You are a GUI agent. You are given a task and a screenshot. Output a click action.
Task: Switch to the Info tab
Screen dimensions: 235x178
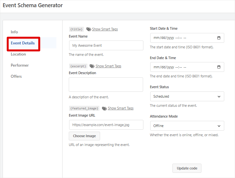click(14, 32)
